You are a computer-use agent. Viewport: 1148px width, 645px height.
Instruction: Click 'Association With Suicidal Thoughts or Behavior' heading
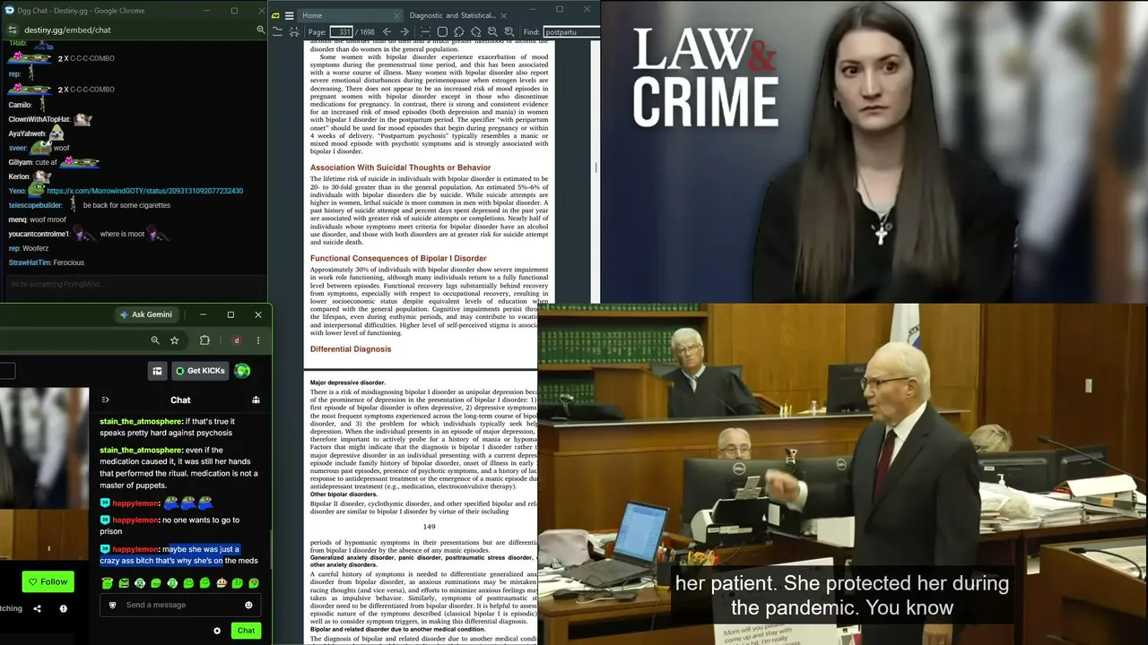point(400,168)
